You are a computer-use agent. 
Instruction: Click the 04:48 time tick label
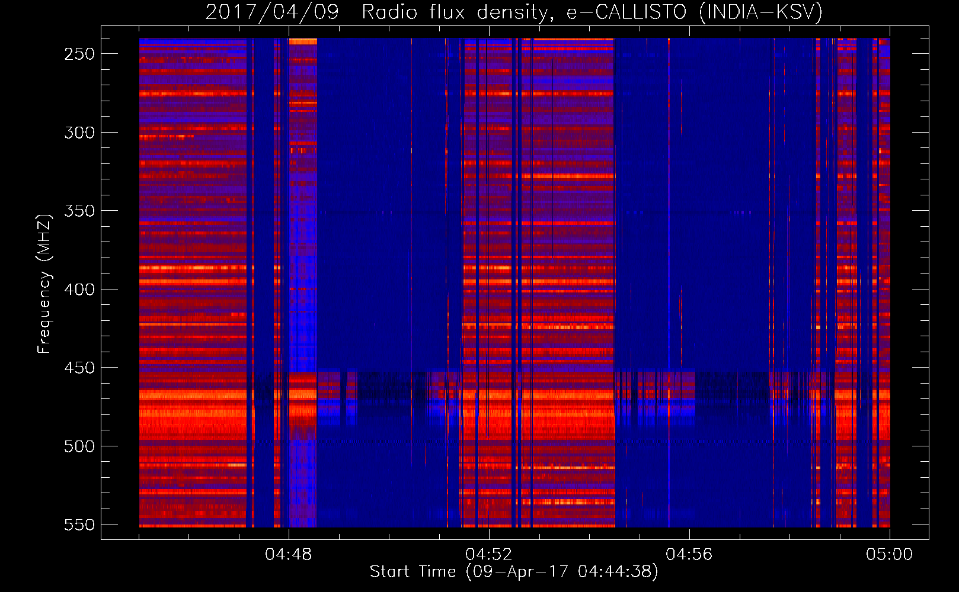point(289,555)
